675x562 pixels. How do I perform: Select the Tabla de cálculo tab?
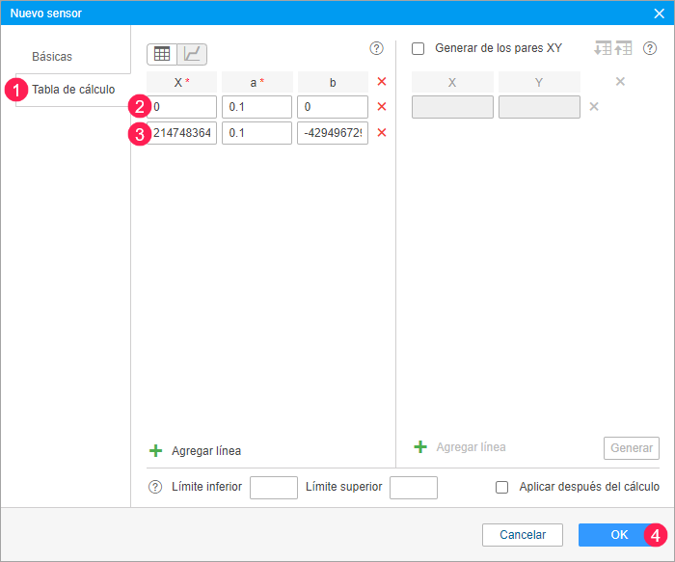click(x=73, y=90)
